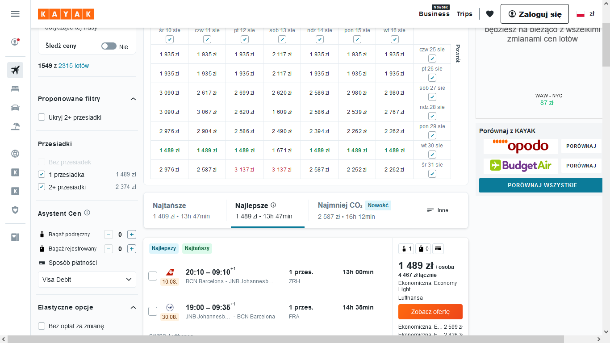Open the Visa Debit payment method dropdown
This screenshot has width=610, height=343.
point(87,280)
